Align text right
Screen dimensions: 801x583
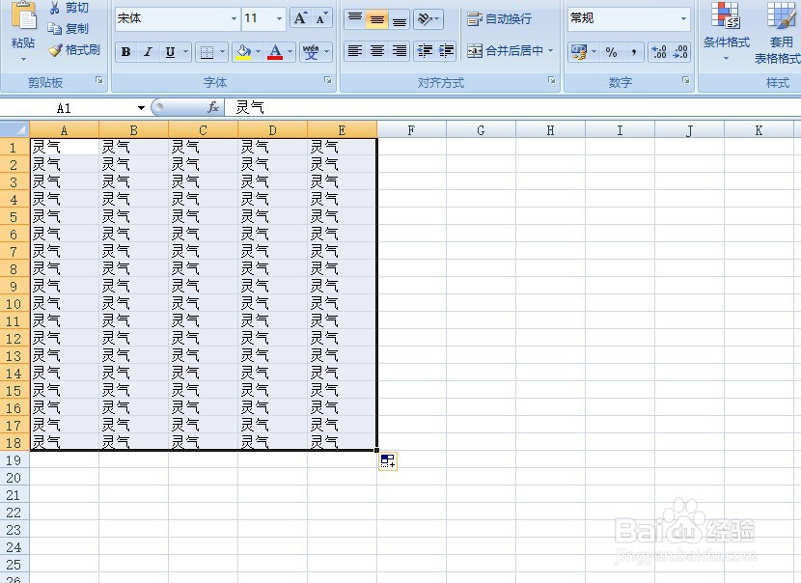(400, 50)
